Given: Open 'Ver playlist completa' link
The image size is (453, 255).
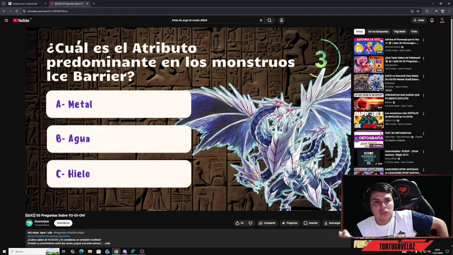Looking at the screenshot, I should click(x=395, y=140).
